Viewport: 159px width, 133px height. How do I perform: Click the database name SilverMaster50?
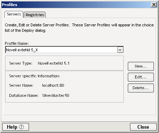56,95
